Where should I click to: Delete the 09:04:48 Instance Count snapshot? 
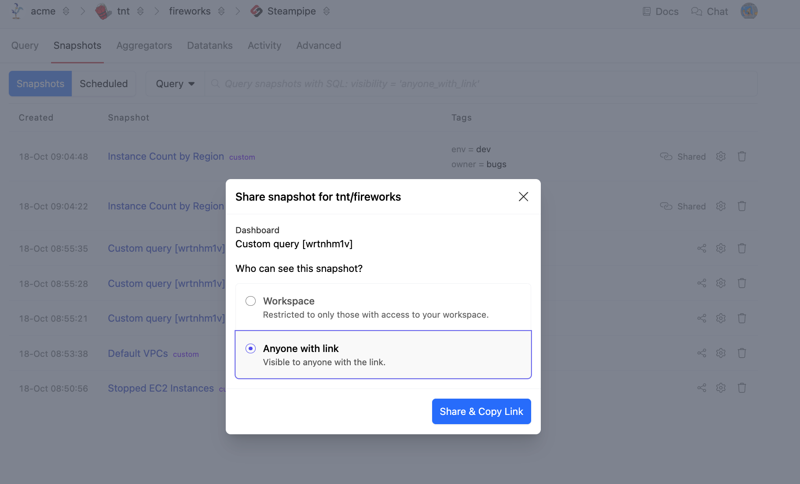click(x=741, y=156)
